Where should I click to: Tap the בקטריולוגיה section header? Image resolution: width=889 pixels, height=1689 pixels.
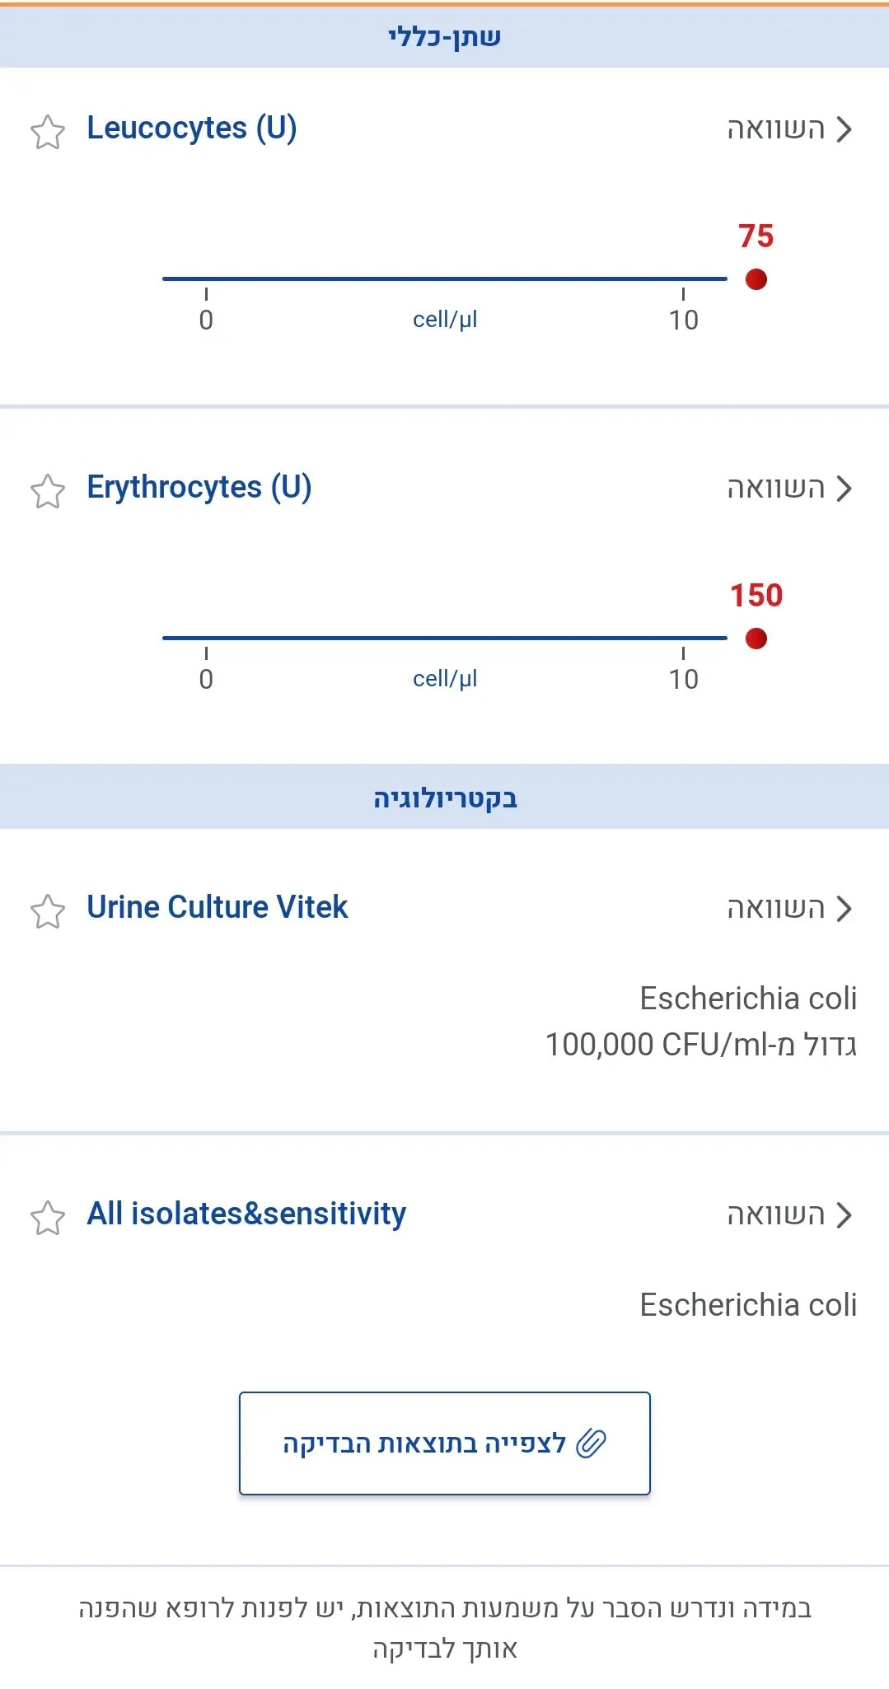pos(444,798)
